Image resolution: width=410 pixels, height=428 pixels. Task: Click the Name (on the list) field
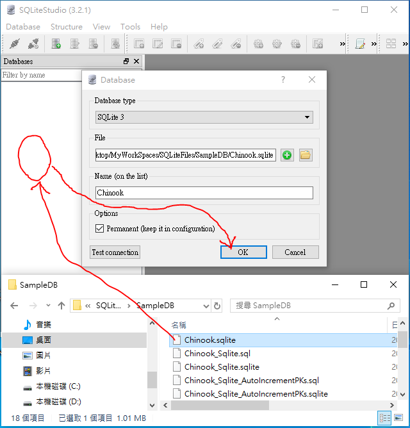point(204,193)
